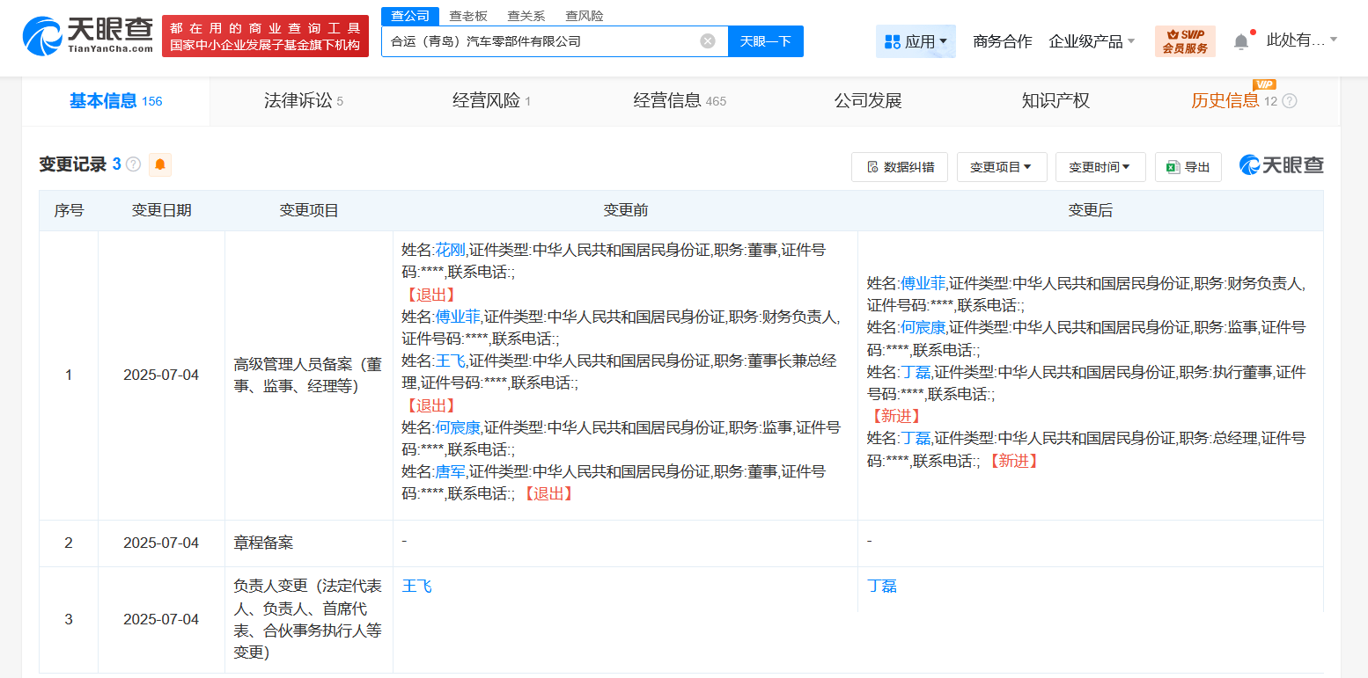
Task: Open the 变更时间 filter dropdown
Action: pyautogui.click(x=1100, y=167)
